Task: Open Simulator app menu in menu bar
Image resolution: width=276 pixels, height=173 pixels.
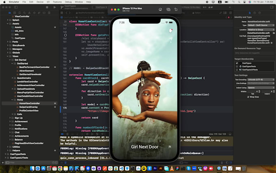Action: (14, 2)
